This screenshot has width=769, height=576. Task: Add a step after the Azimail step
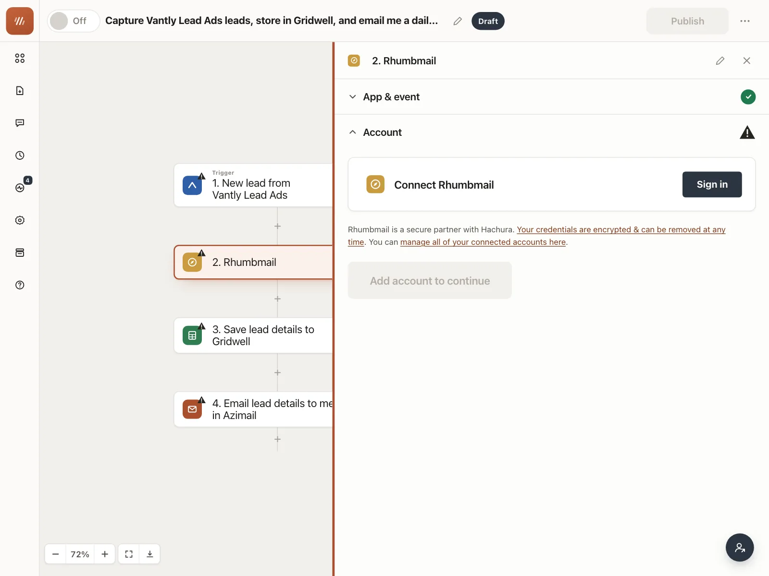(x=277, y=439)
